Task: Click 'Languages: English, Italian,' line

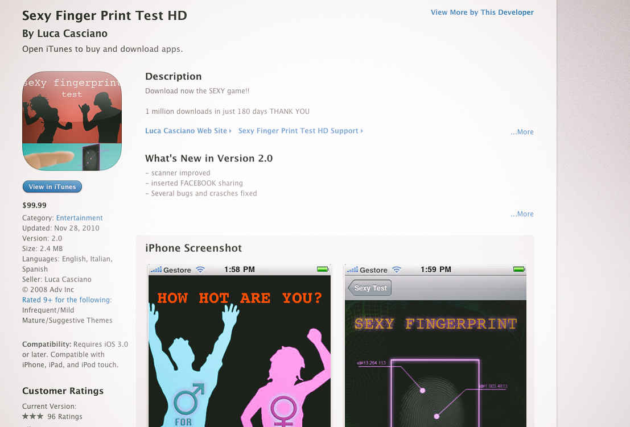Action: click(x=67, y=259)
